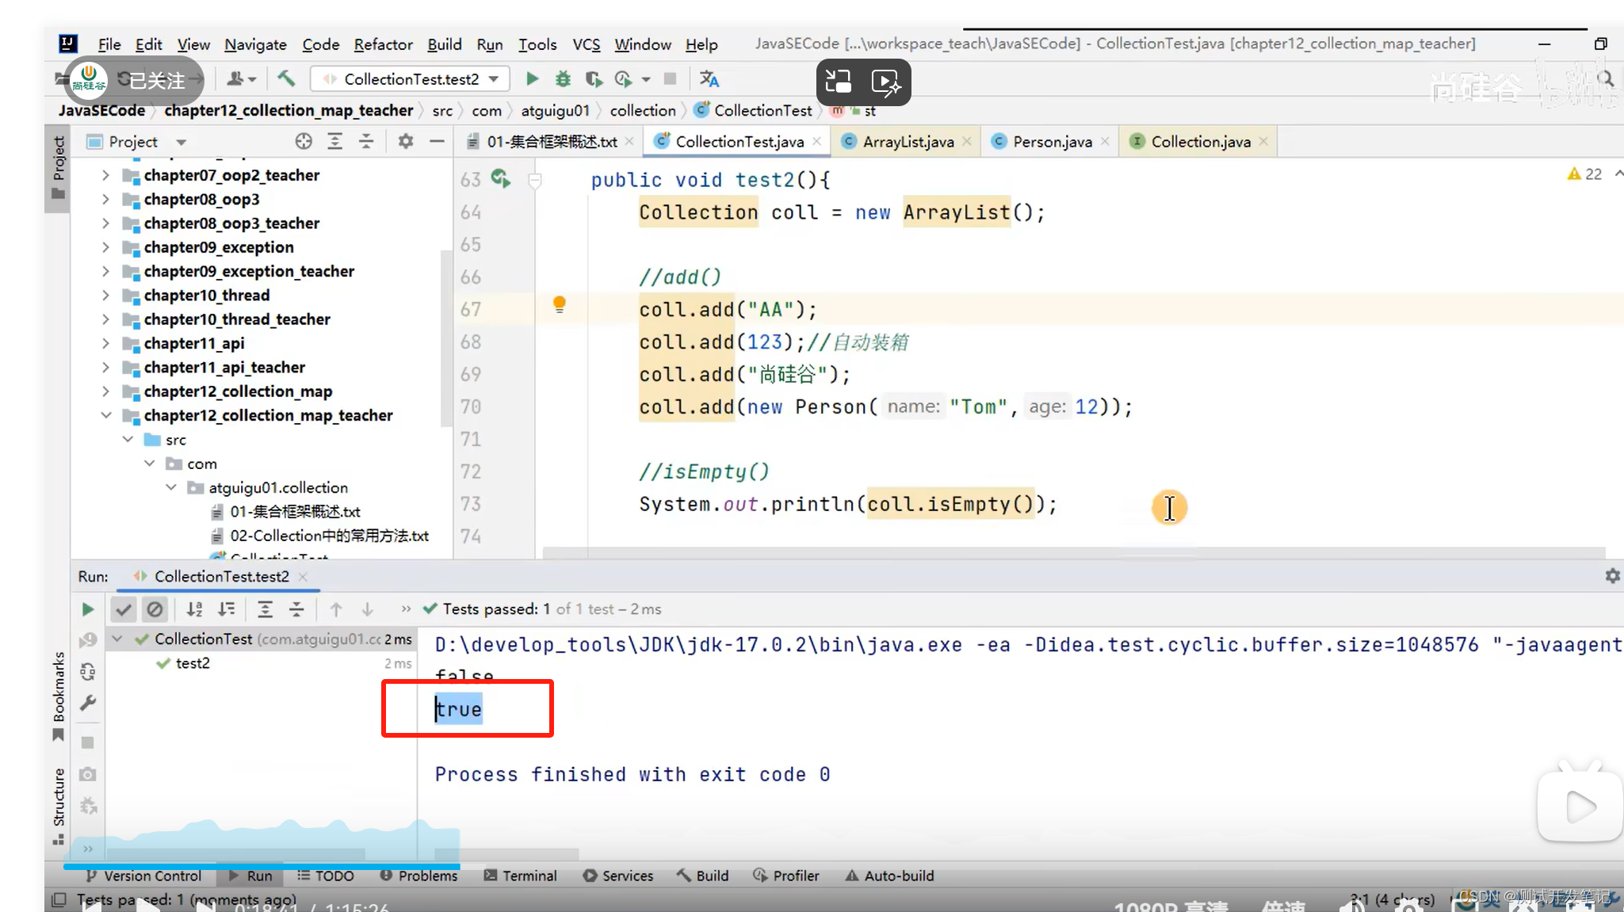Switch to Collection.java editor tab

1200,141
